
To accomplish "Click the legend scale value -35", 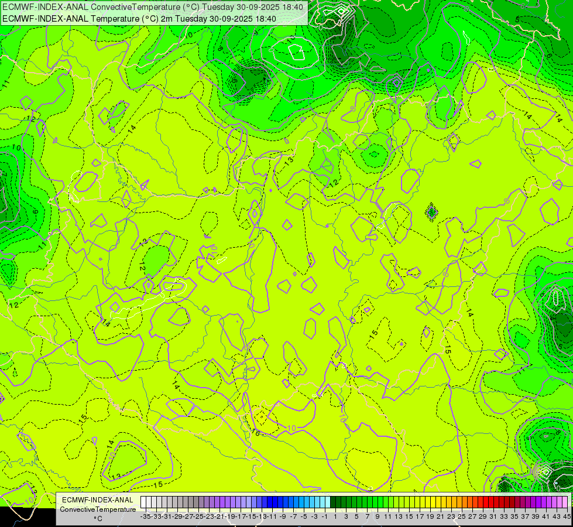I will coord(146,516).
